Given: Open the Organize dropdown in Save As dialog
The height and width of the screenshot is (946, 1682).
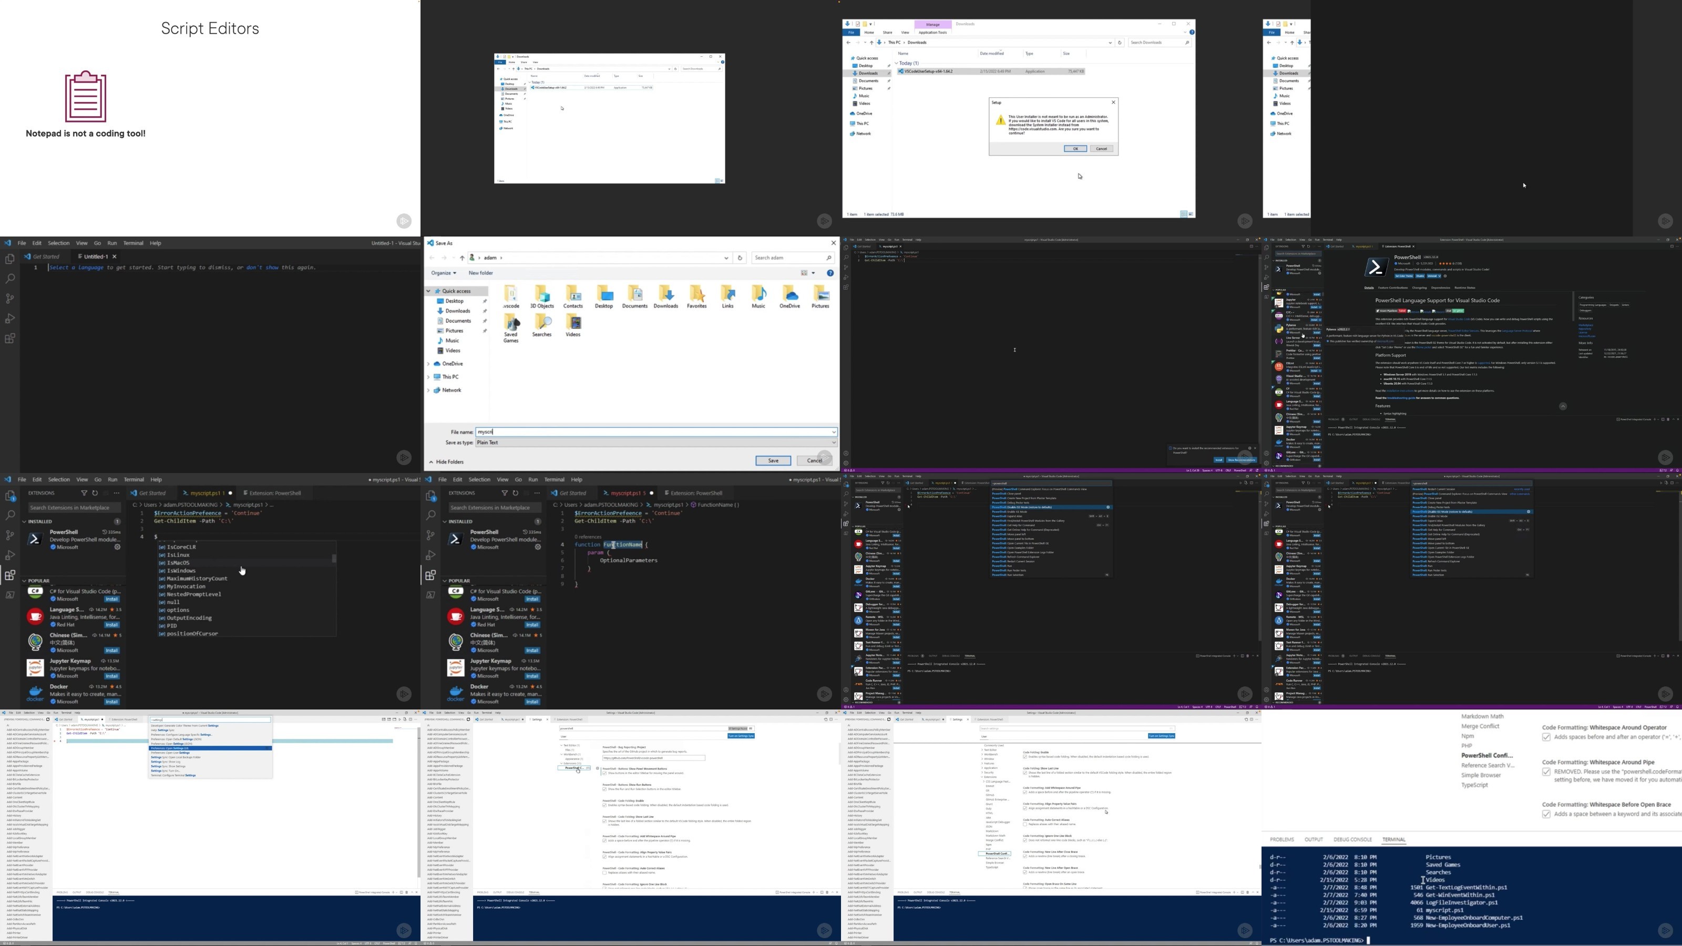Looking at the screenshot, I should (443, 273).
